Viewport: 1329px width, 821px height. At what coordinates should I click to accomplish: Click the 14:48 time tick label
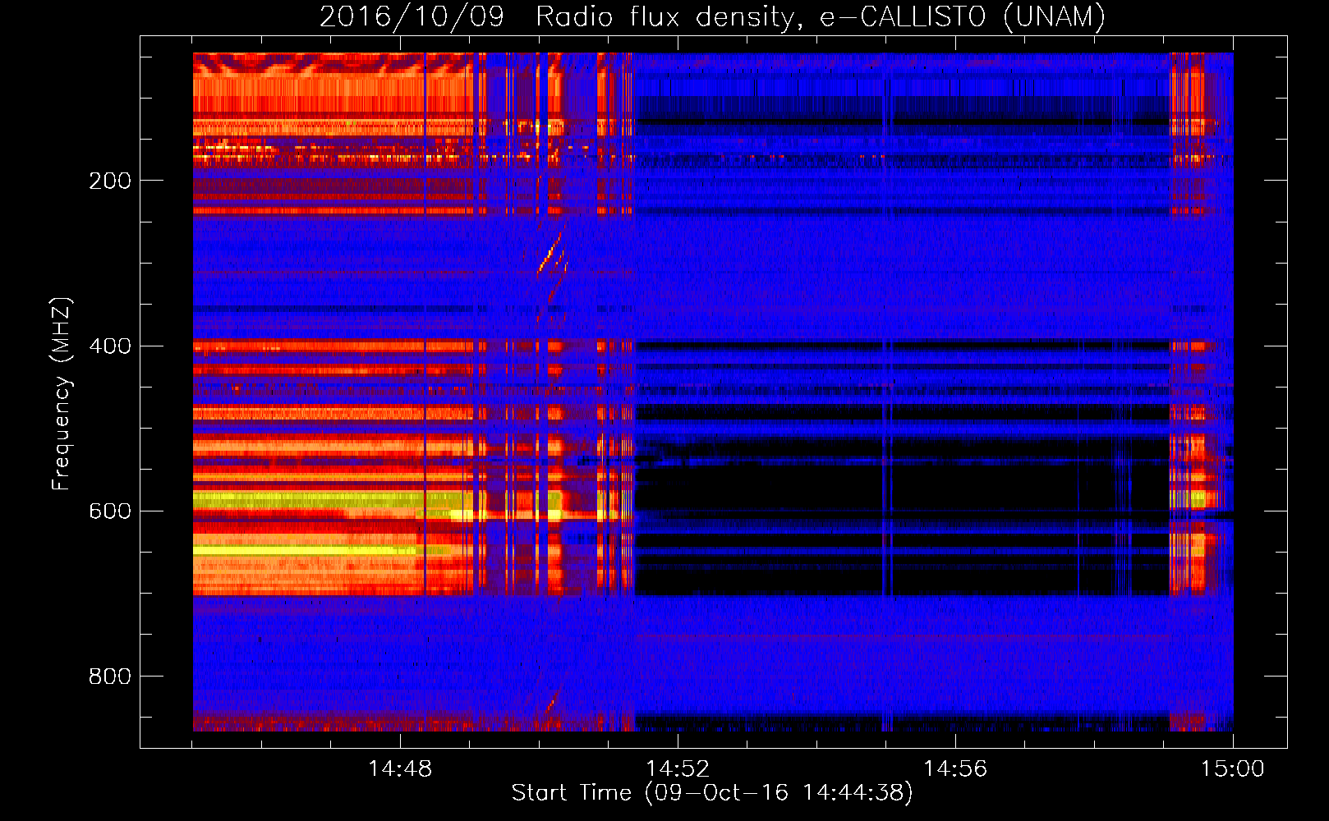pos(400,769)
